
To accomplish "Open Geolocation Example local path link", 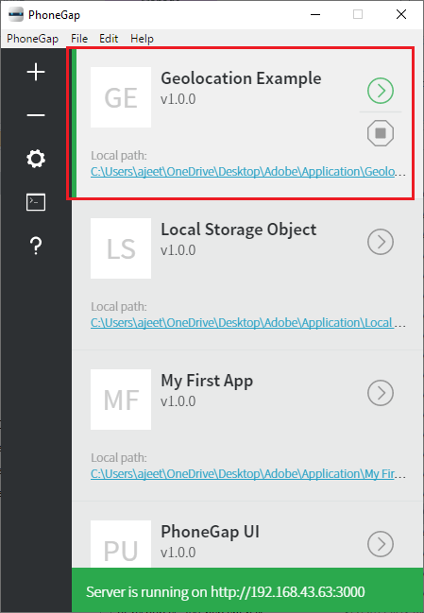I will pyautogui.click(x=248, y=172).
